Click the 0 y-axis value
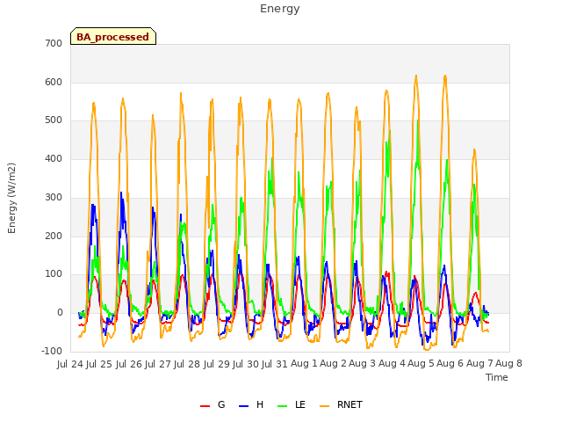This screenshot has width=562, height=422. [x=60, y=313]
